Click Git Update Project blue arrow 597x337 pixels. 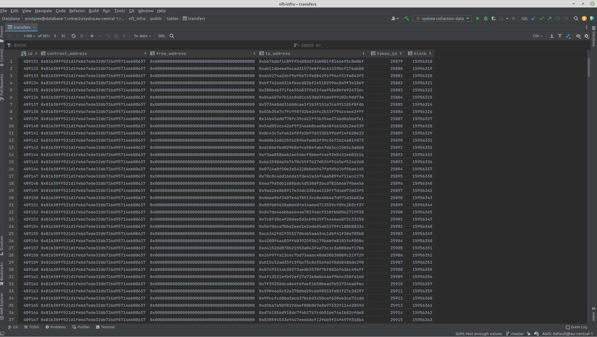tap(533, 19)
